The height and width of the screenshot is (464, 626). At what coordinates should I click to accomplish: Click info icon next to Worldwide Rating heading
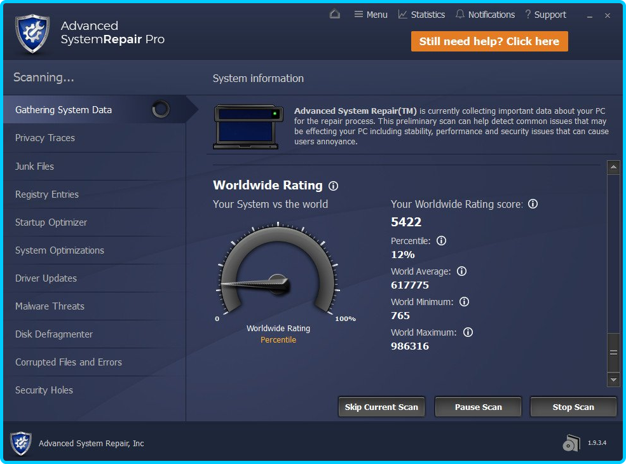coord(334,186)
